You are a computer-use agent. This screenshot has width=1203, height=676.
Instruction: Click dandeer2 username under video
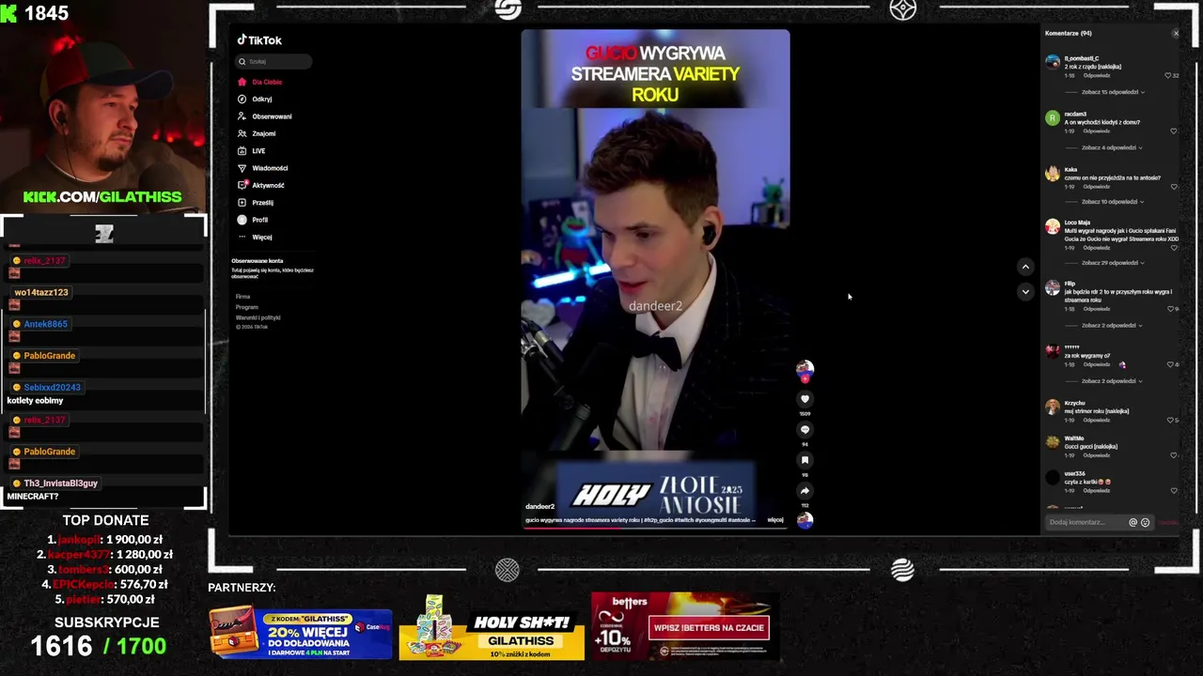(539, 507)
